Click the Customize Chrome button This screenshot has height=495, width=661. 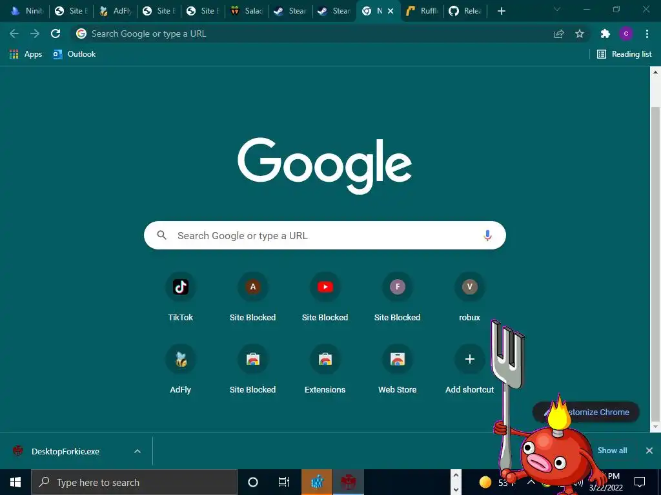[x=586, y=412]
